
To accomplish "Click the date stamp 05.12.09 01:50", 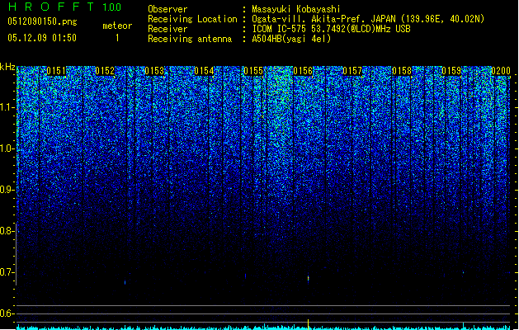I will 42,38.
